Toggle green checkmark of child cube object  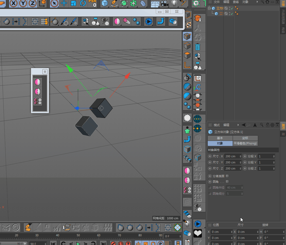[x=232, y=14]
